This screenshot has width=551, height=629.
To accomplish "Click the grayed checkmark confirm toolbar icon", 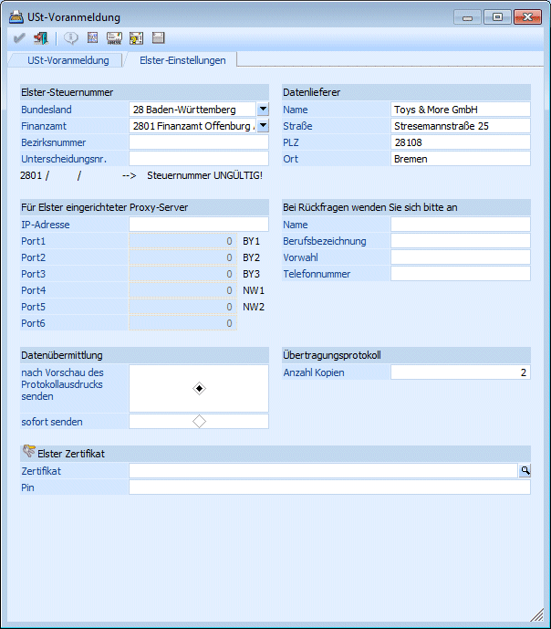I will click(x=20, y=38).
